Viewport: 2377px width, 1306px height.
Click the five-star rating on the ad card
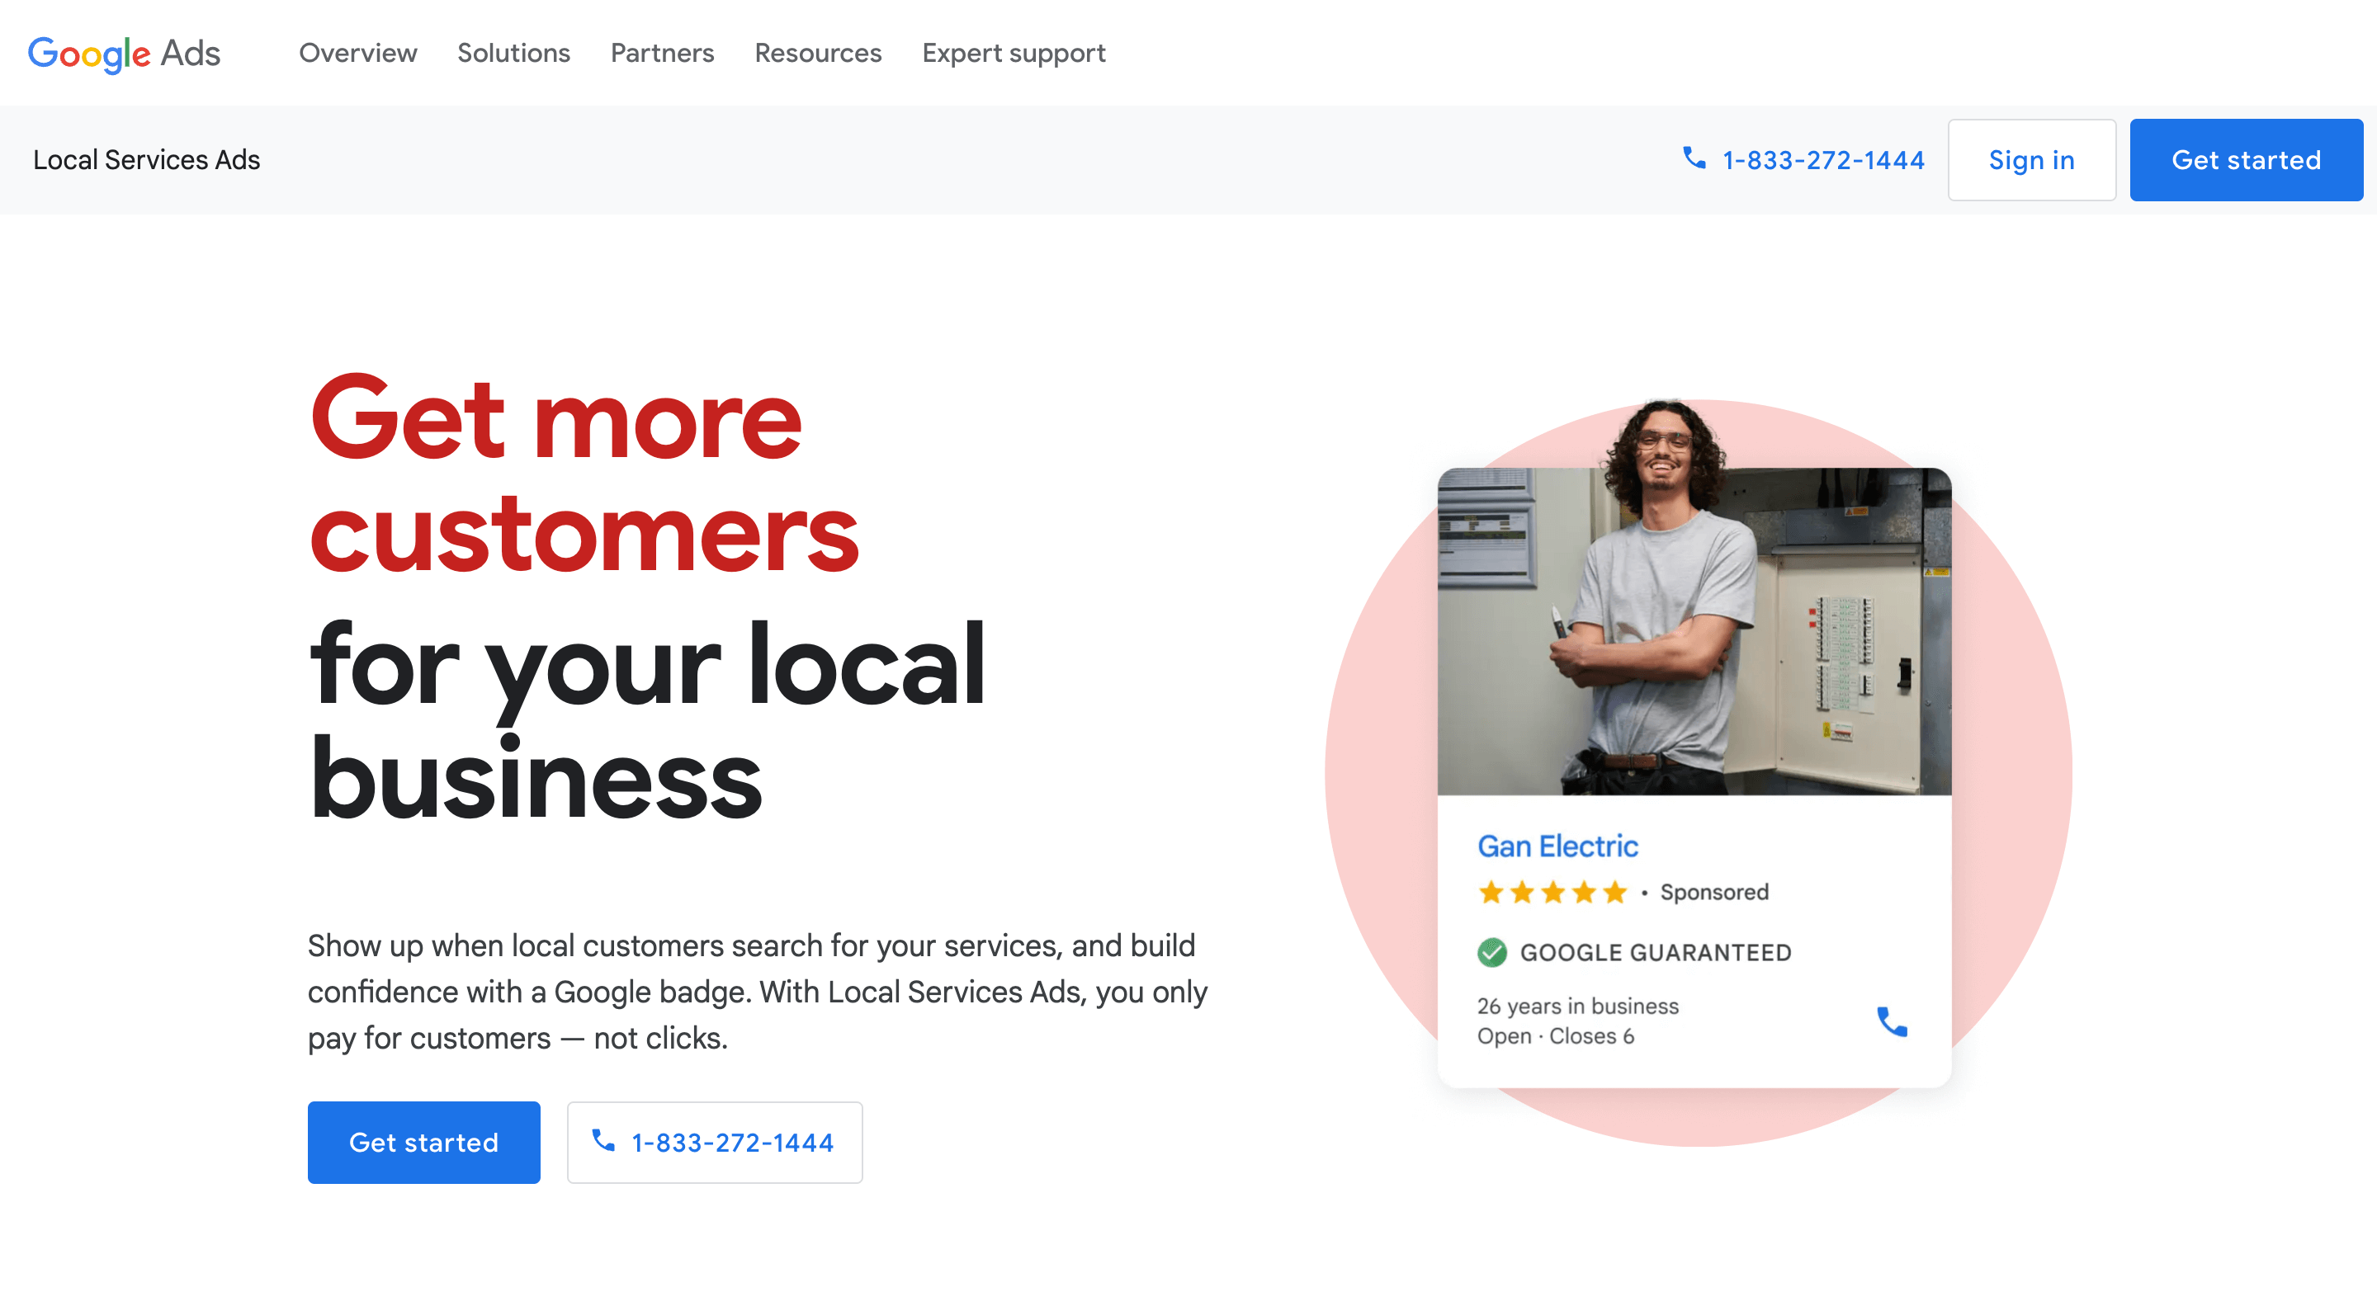click(1551, 892)
